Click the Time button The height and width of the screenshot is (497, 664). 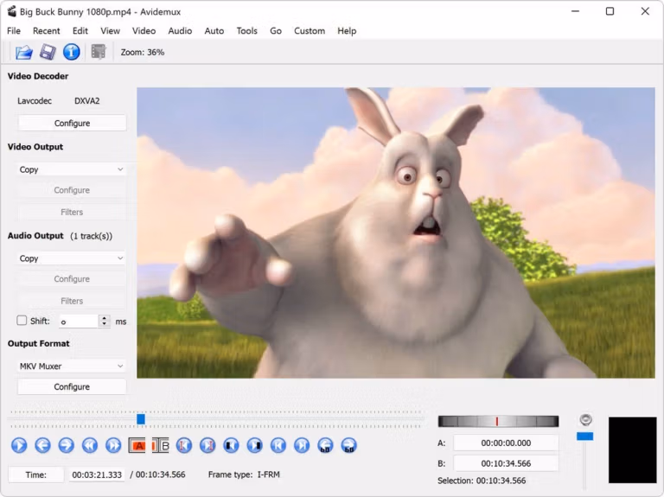[x=36, y=475]
